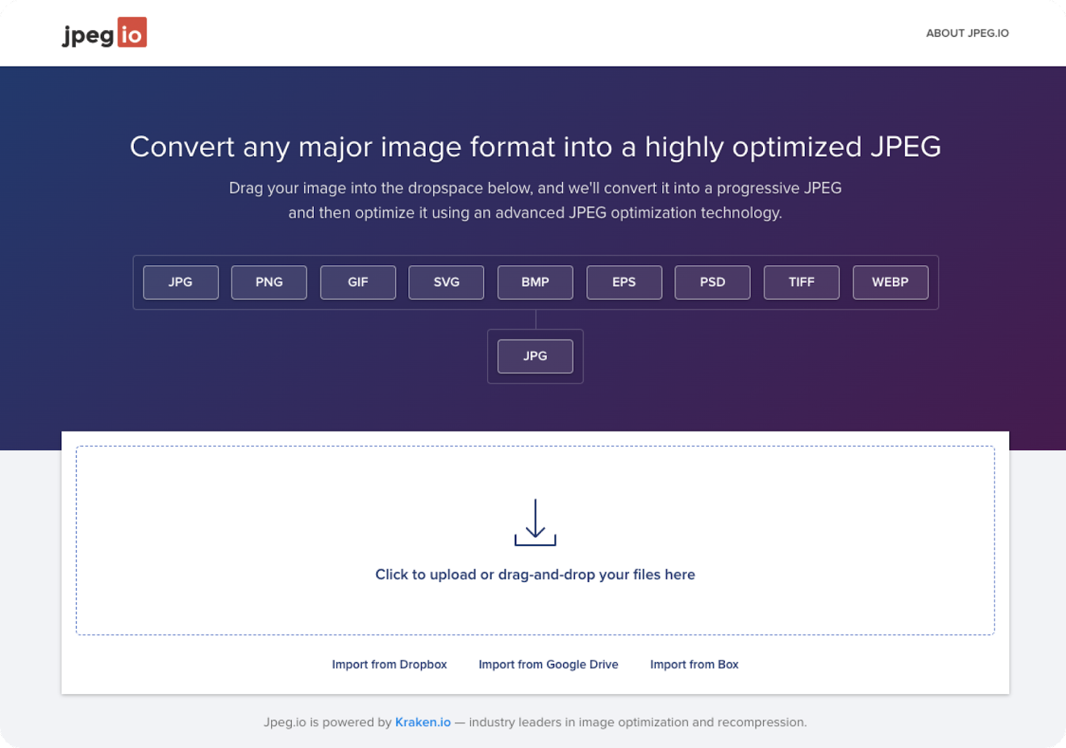Screen dimensions: 1066x748
Task: Click the jpeg.io logo
Action: click(x=105, y=33)
